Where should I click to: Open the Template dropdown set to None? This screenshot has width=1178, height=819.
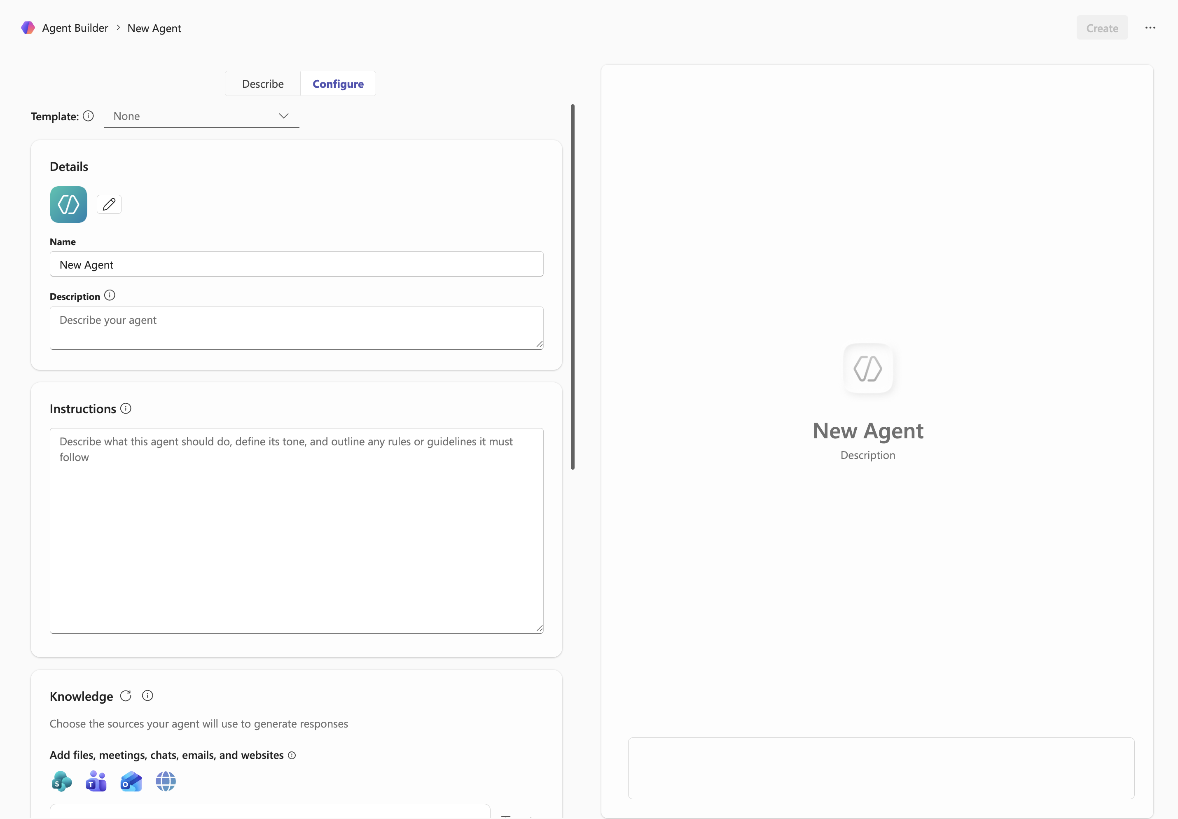click(x=201, y=116)
